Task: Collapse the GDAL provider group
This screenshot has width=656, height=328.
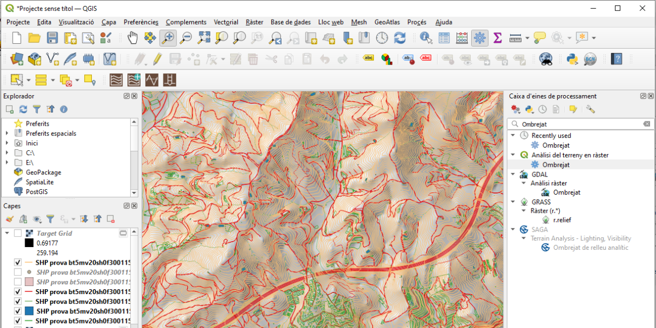Action: coord(513,174)
